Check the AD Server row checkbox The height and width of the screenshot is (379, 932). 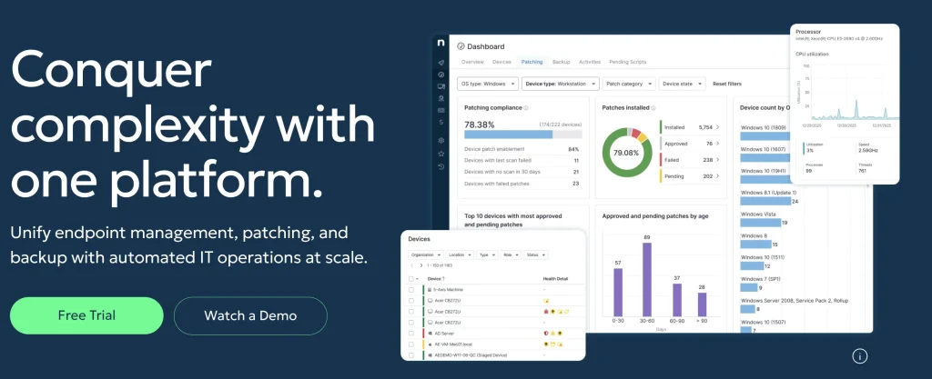click(x=410, y=334)
